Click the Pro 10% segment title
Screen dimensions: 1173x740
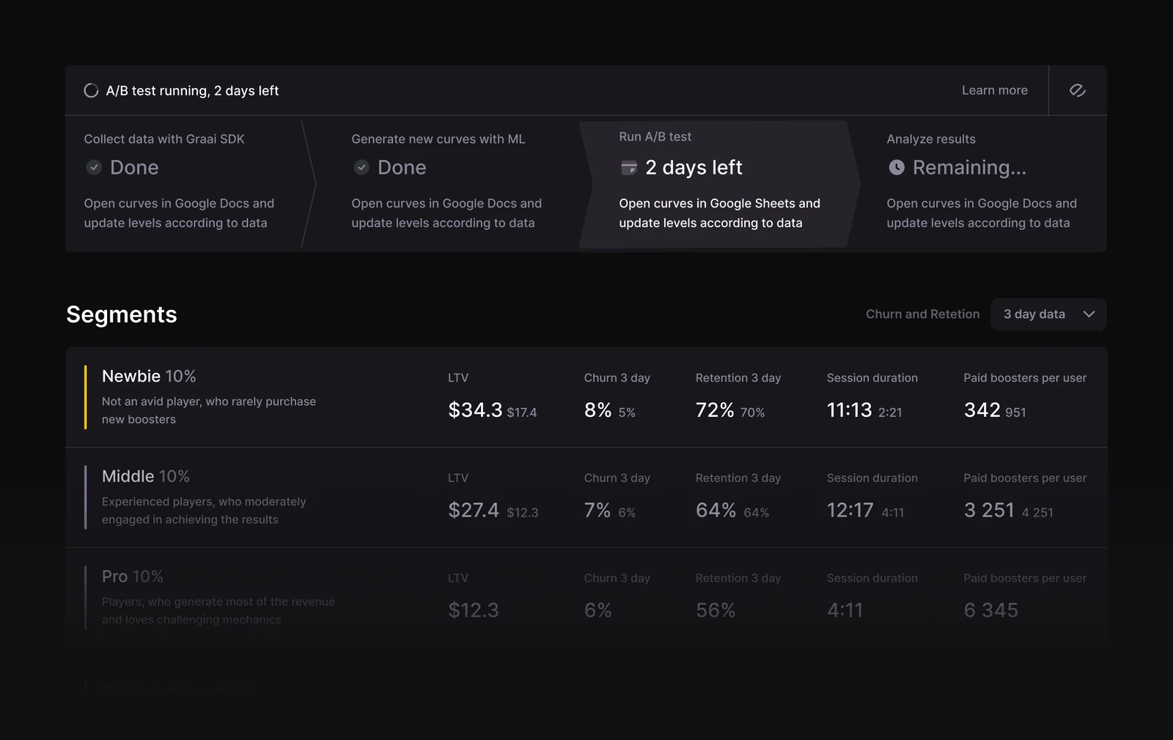133,577
